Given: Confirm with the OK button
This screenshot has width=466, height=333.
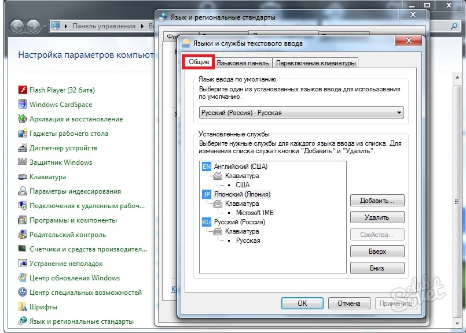Looking at the screenshot, I should (x=302, y=303).
